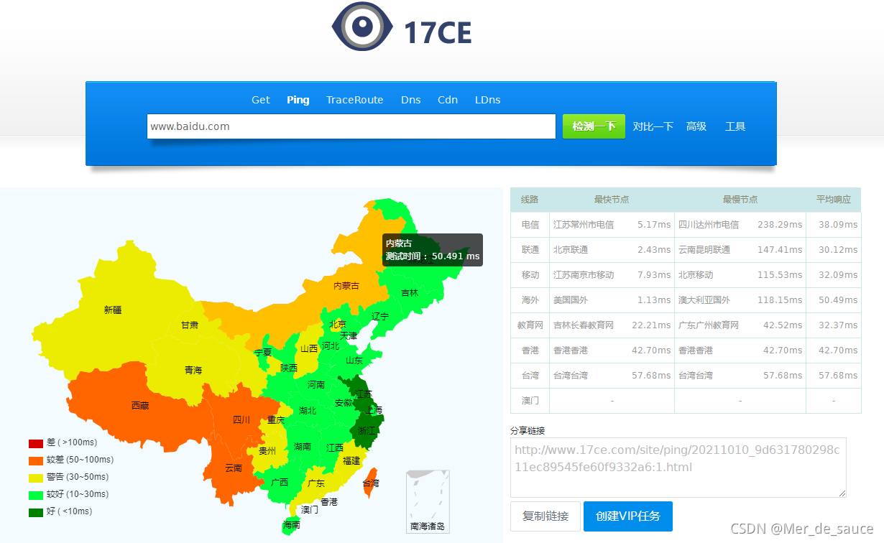This screenshot has width=884, height=543.
Task: Click the red 差 (>100ms) legend swatch
Action: (36, 443)
